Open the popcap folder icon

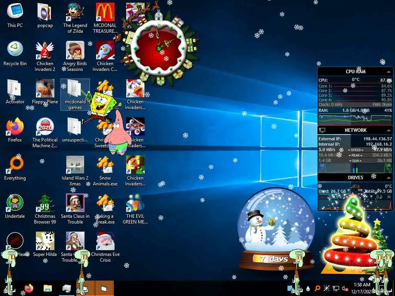click(x=45, y=15)
